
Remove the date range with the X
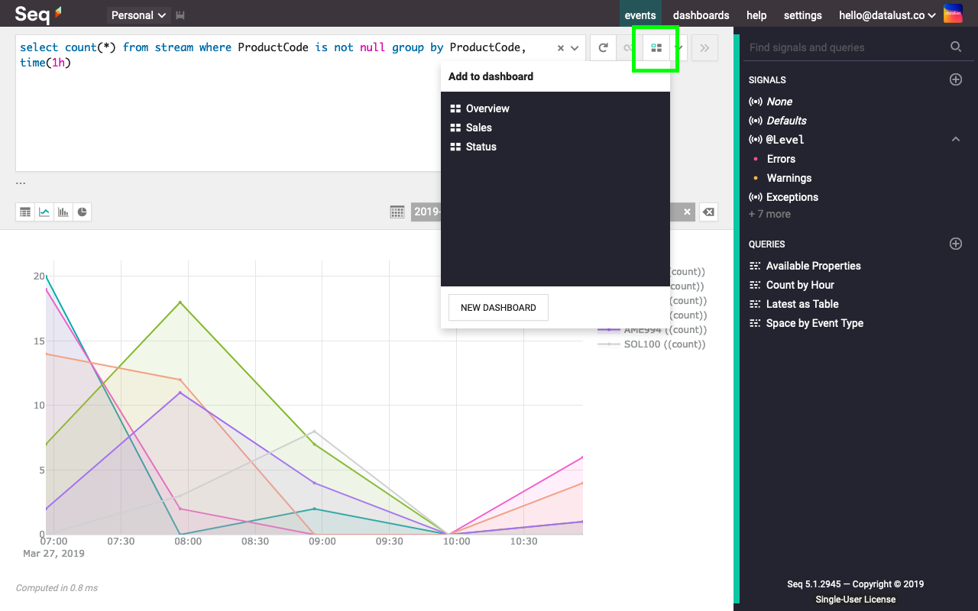687,212
